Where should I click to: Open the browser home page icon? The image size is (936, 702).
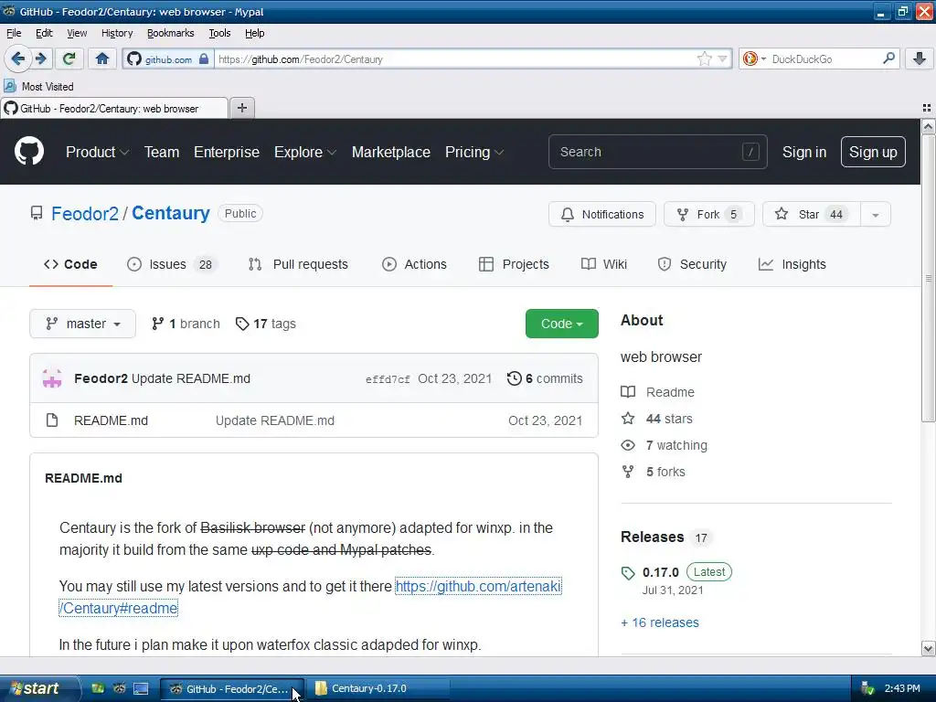click(102, 58)
